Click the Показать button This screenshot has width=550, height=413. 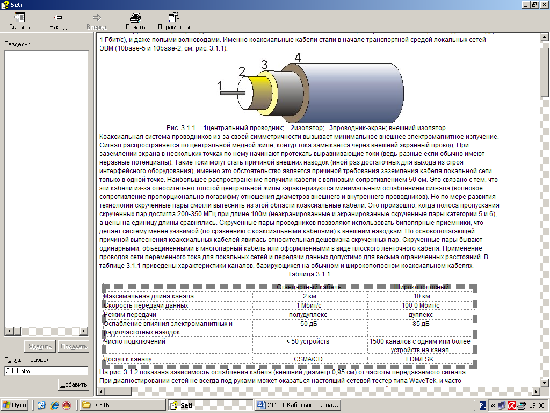(74, 346)
